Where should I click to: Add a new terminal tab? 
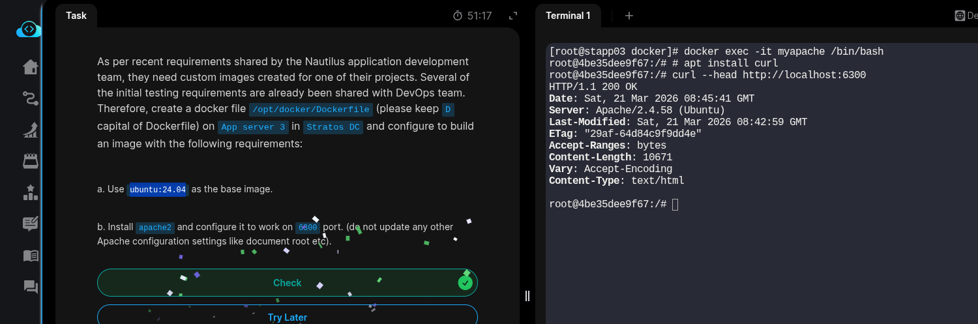coord(629,16)
